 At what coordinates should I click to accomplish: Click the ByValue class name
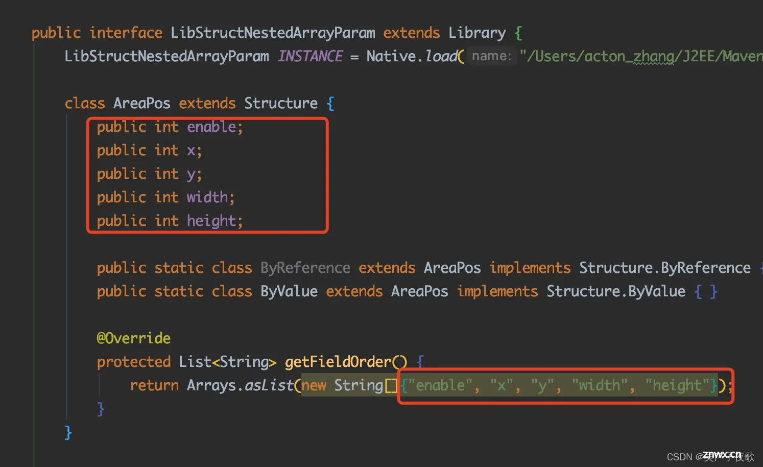coord(289,291)
